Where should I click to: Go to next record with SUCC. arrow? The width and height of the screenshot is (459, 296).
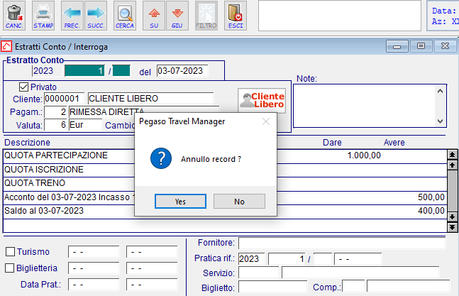[x=96, y=16]
